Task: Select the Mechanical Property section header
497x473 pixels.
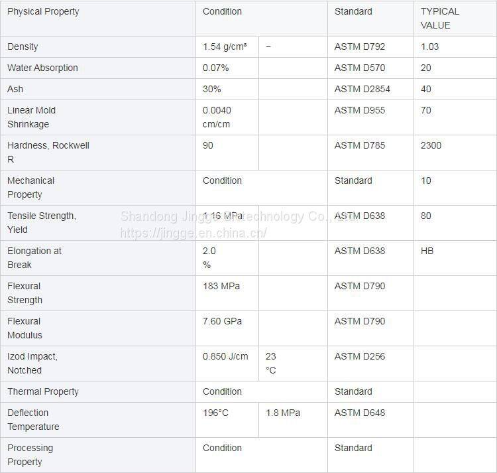Action: (31, 188)
